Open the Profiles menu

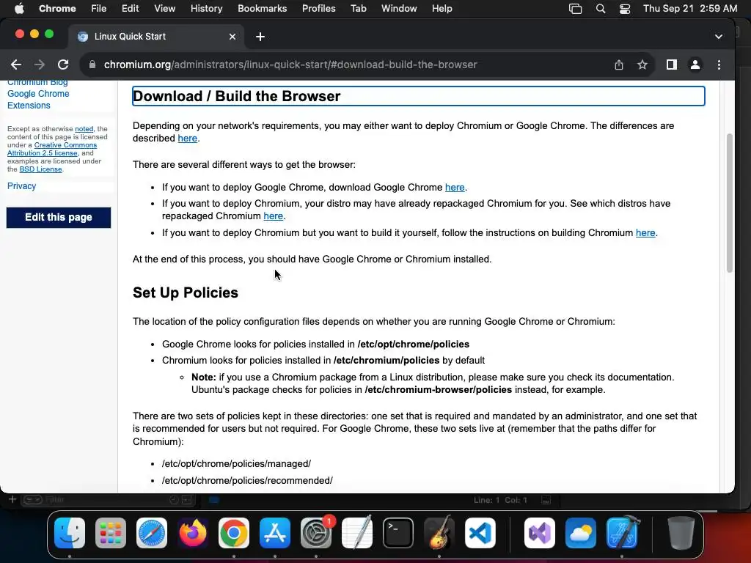[318, 9]
